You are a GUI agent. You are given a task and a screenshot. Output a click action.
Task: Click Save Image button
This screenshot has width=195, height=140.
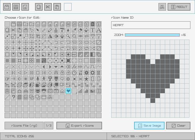click(x=149, y=126)
